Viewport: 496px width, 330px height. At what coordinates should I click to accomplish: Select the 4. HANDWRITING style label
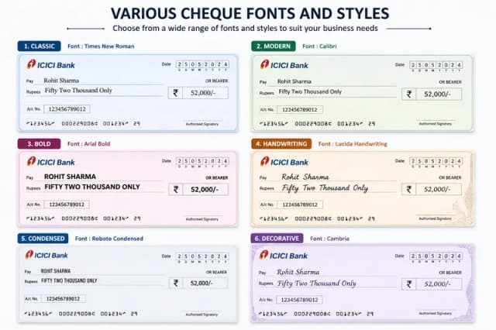coord(281,144)
